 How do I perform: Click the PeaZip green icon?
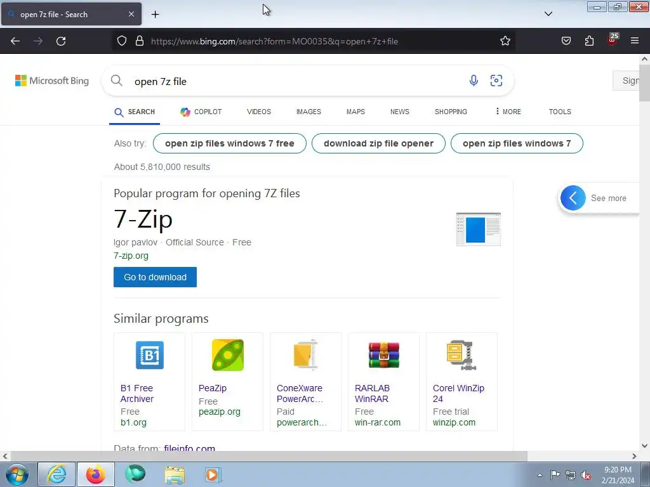[x=228, y=355]
